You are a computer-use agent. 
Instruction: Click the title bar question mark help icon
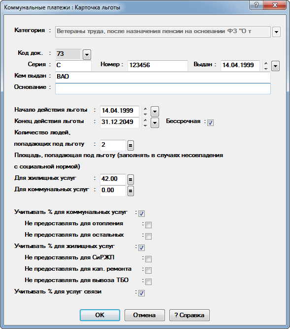pos(257,5)
